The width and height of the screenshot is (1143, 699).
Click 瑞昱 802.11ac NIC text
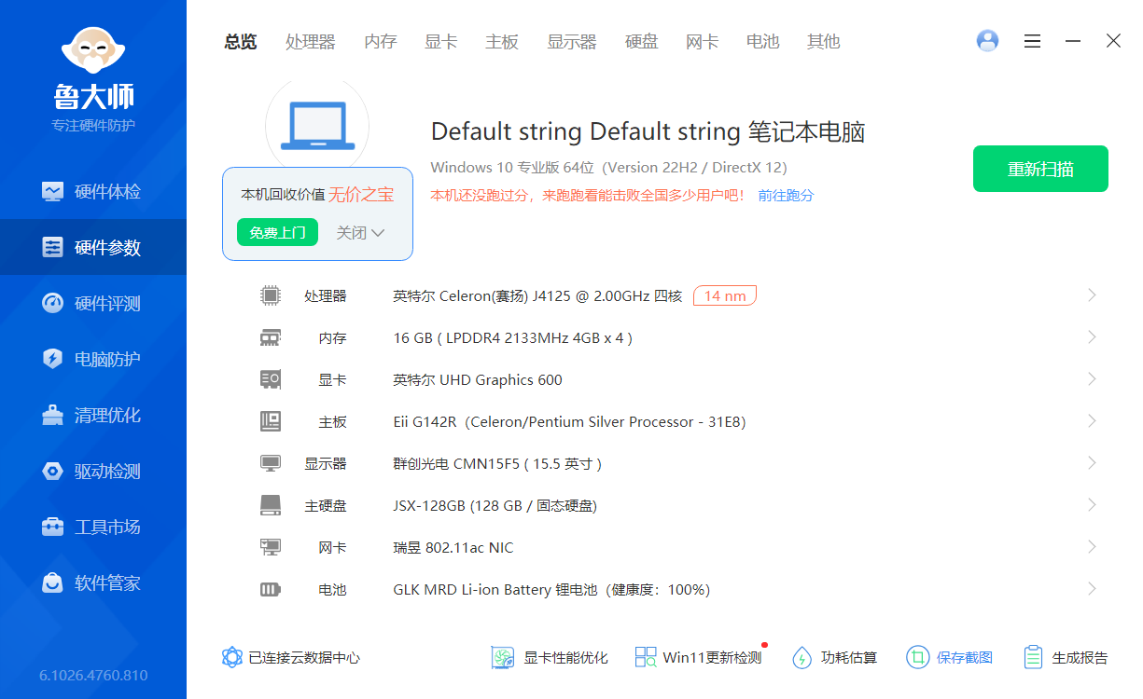click(453, 547)
